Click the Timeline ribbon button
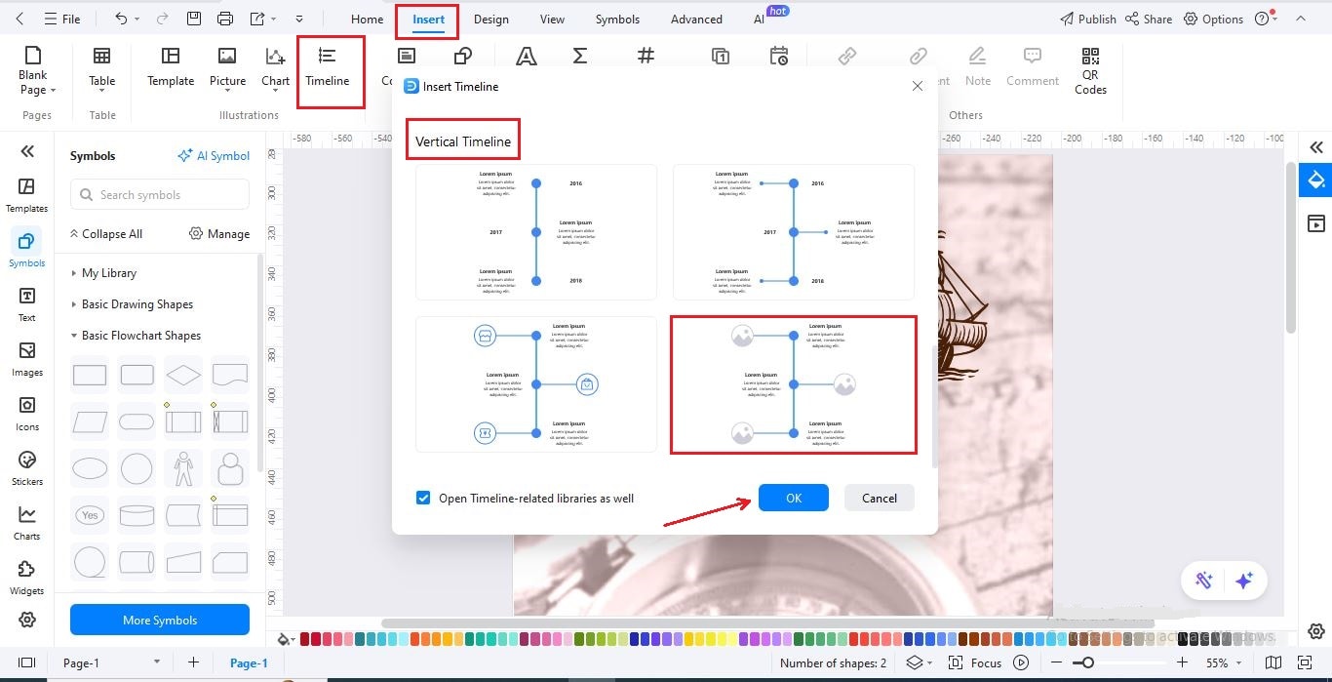The image size is (1332, 682). pyautogui.click(x=328, y=68)
